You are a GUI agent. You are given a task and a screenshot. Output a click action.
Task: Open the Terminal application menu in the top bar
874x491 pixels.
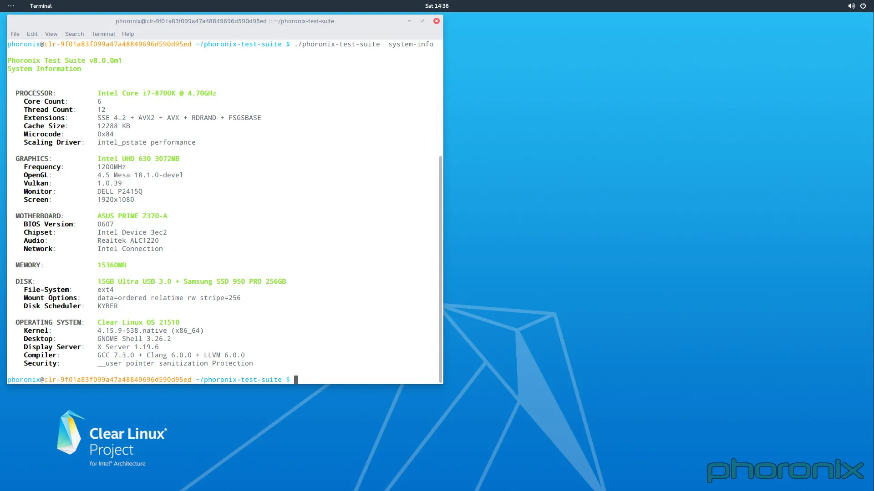[41, 6]
